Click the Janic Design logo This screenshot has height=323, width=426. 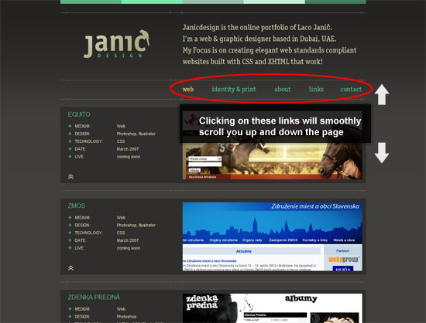point(116,44)
